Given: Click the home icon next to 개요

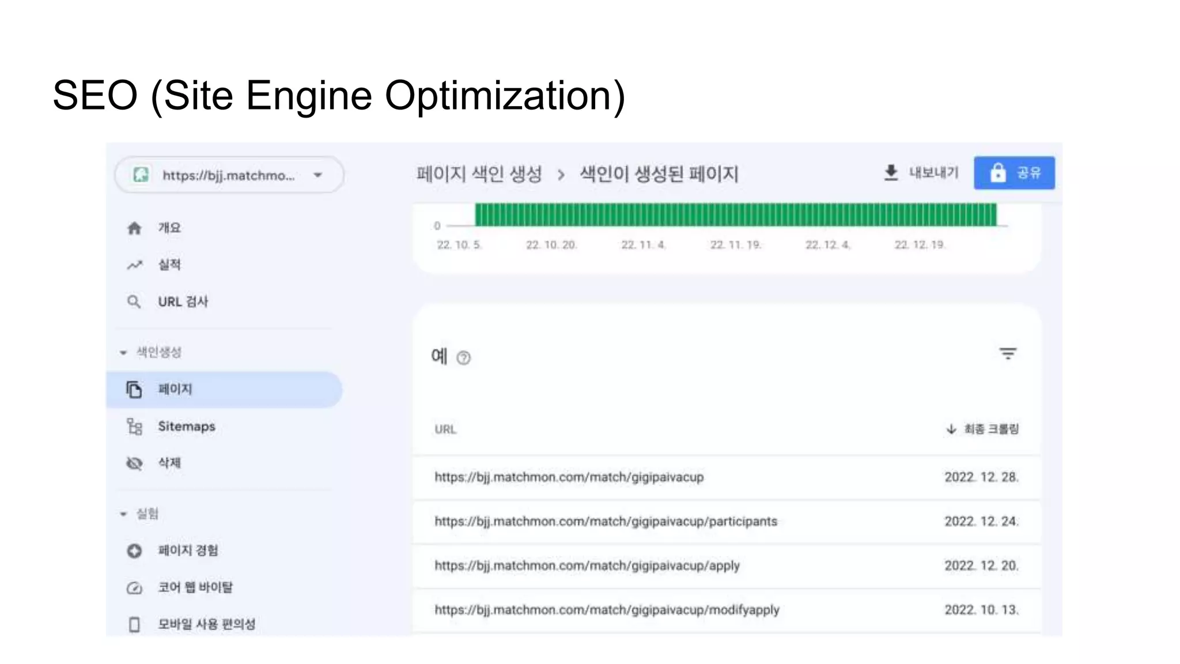Looking at the screenshot, I should 134,228.
